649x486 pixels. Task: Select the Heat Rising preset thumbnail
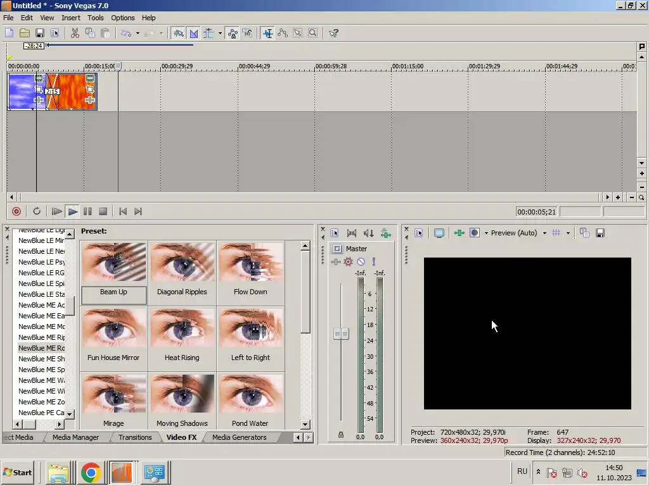click(x=182, y=328)
